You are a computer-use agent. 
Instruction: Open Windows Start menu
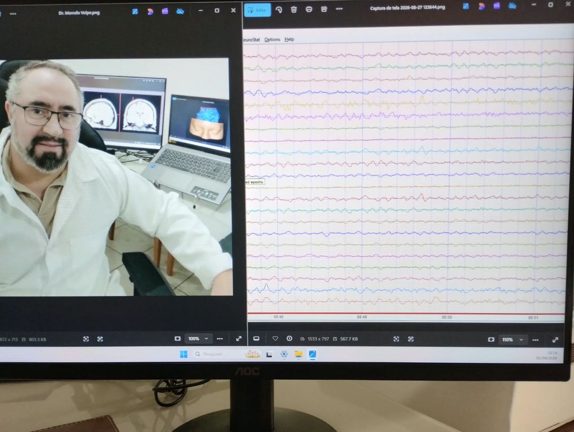click(x=183, y=354)
